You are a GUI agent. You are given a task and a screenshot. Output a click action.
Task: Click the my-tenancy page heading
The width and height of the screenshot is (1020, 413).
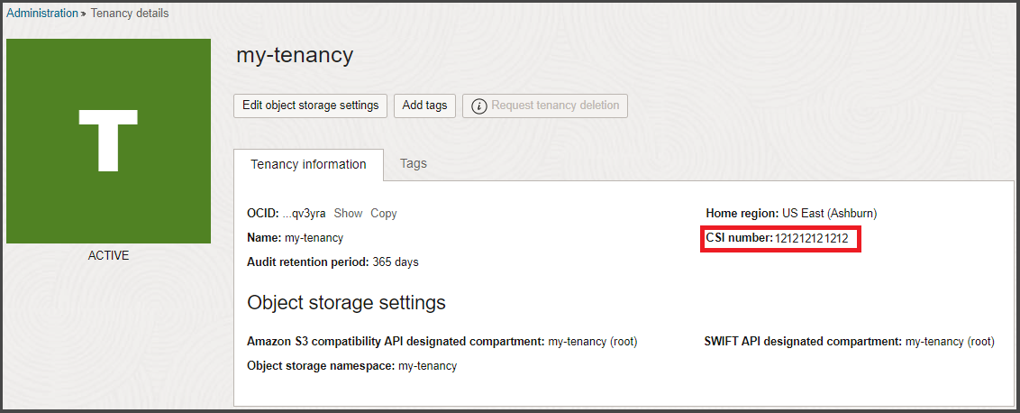pyautogui.click(x=295, y=55)
